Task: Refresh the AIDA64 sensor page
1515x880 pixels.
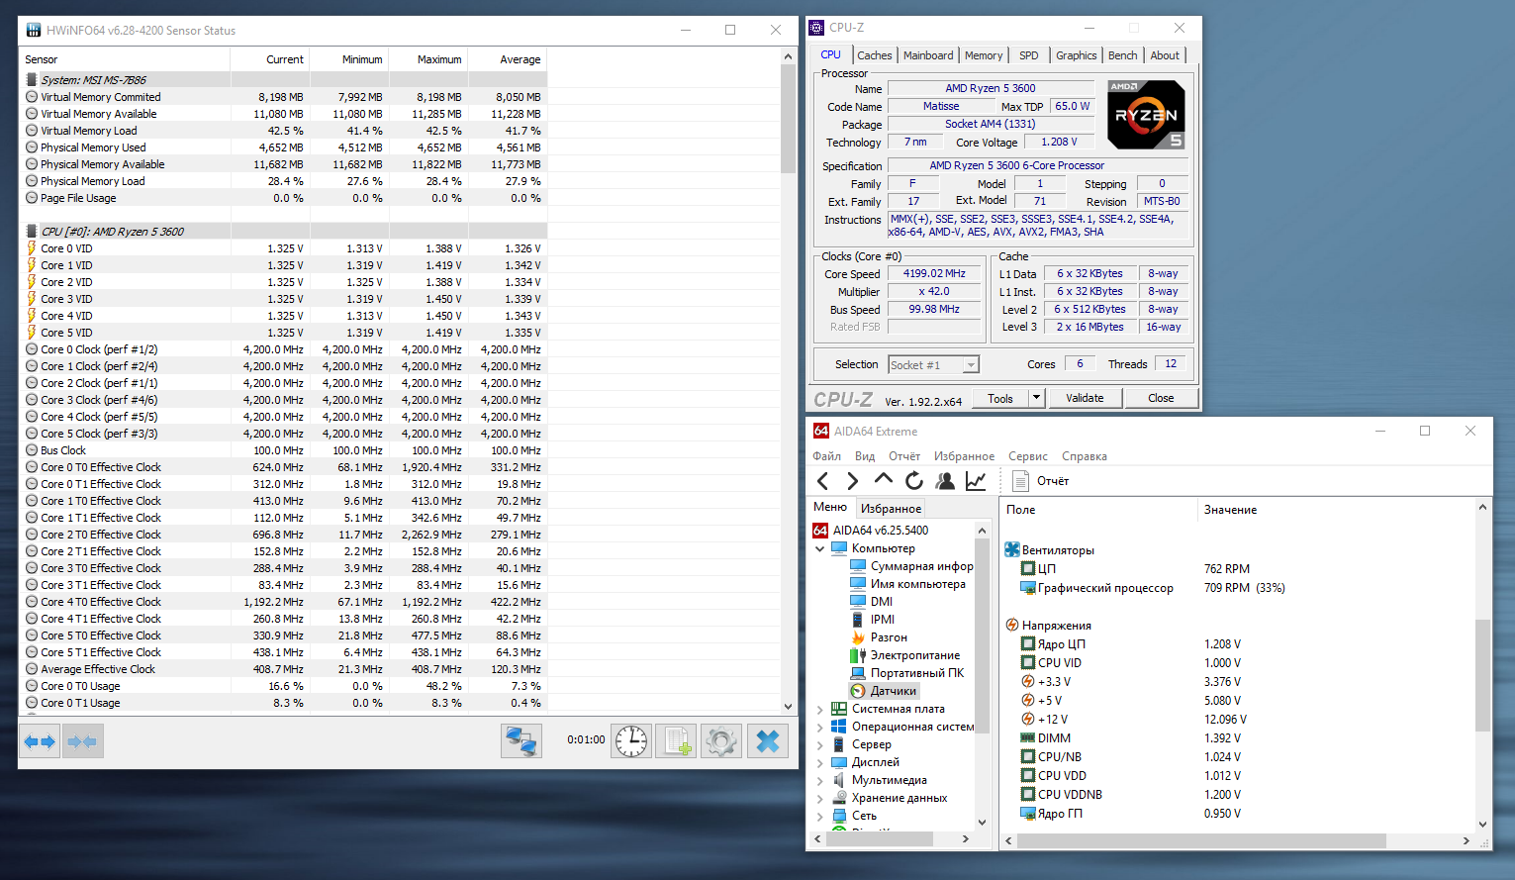Action: pos(913,481)
